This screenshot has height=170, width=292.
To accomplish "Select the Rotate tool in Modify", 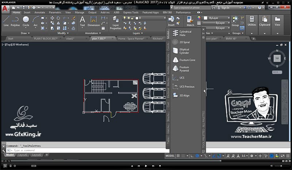I will (x=58, y=18).
